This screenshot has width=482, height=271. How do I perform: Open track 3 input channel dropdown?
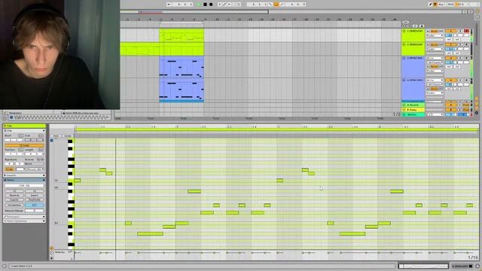pos(435,62)
